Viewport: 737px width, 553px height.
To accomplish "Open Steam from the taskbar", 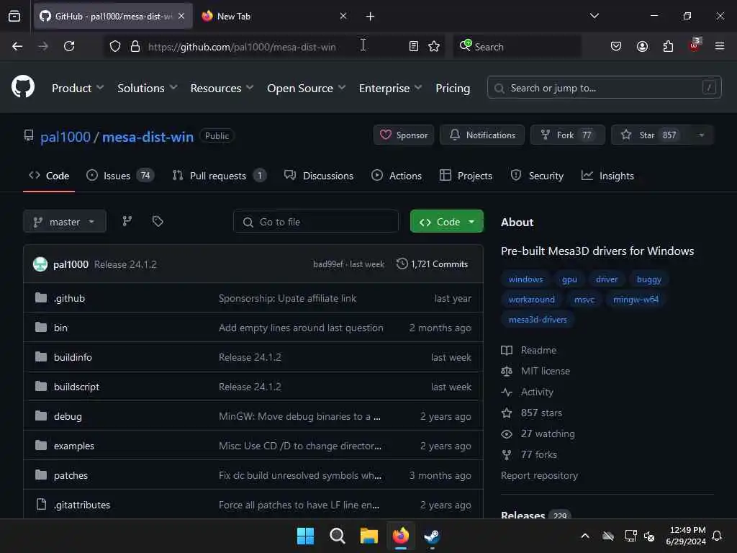I will (432, 536).
